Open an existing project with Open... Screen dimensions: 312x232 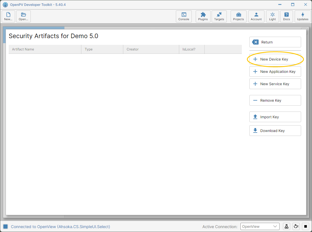pos(23,16)
